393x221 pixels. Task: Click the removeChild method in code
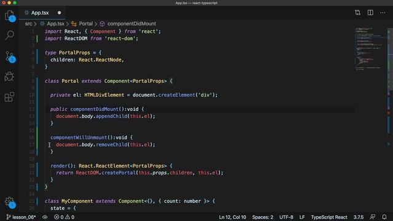coord(112,145)
